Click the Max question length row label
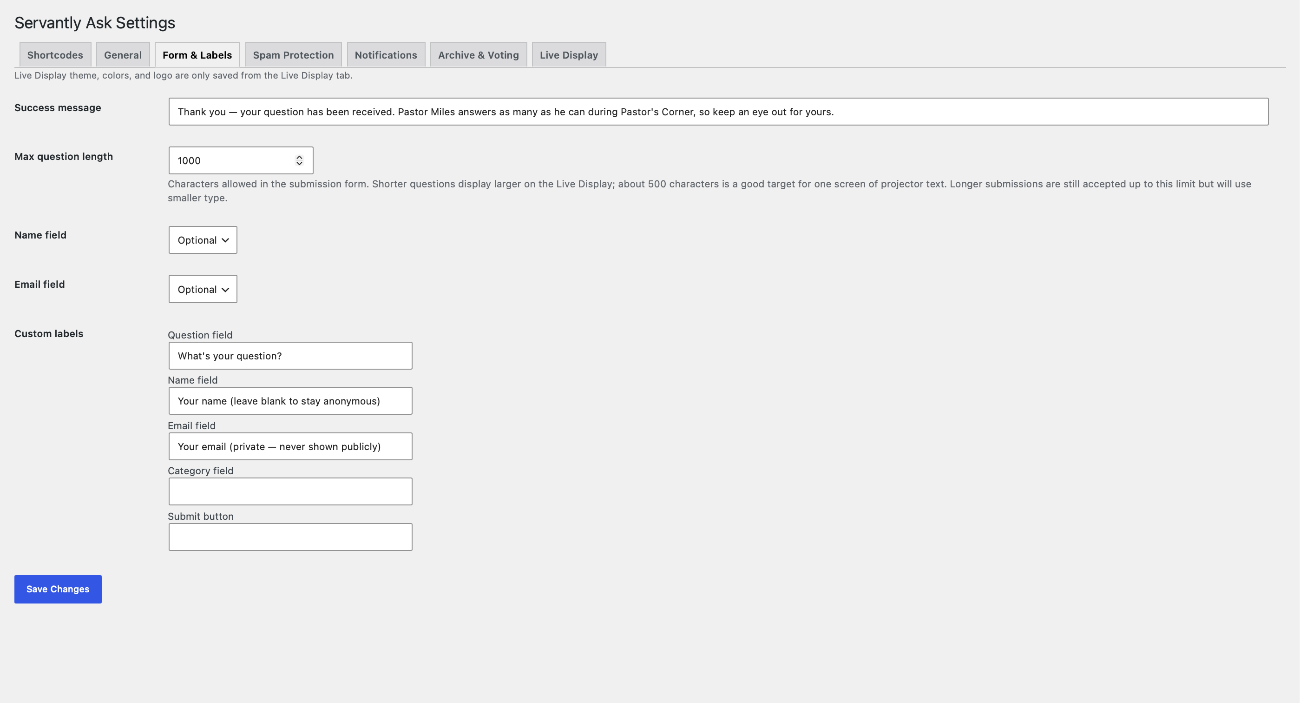 pos(64,157)
